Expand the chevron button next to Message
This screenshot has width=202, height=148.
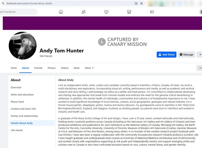[x=199, y=55]
